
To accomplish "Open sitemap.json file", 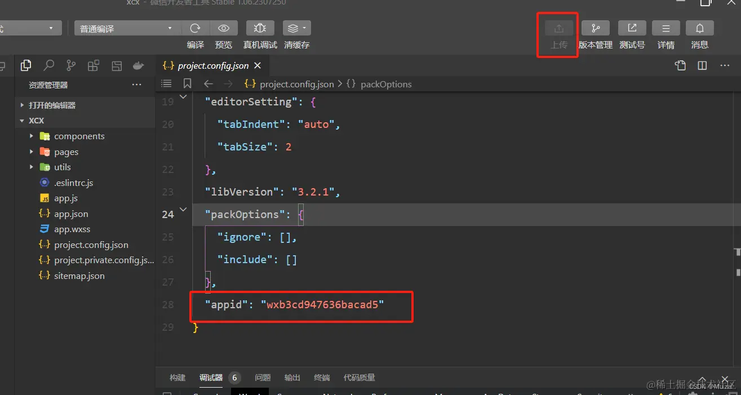I will coord(85,276).
